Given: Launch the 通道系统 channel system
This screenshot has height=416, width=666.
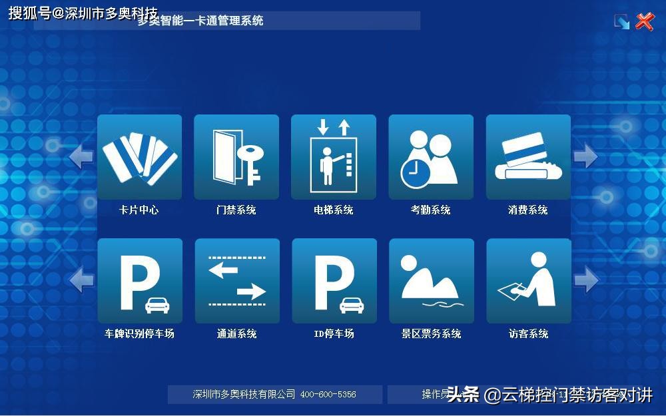Looking at the screenshot, I should click(236, 280).
